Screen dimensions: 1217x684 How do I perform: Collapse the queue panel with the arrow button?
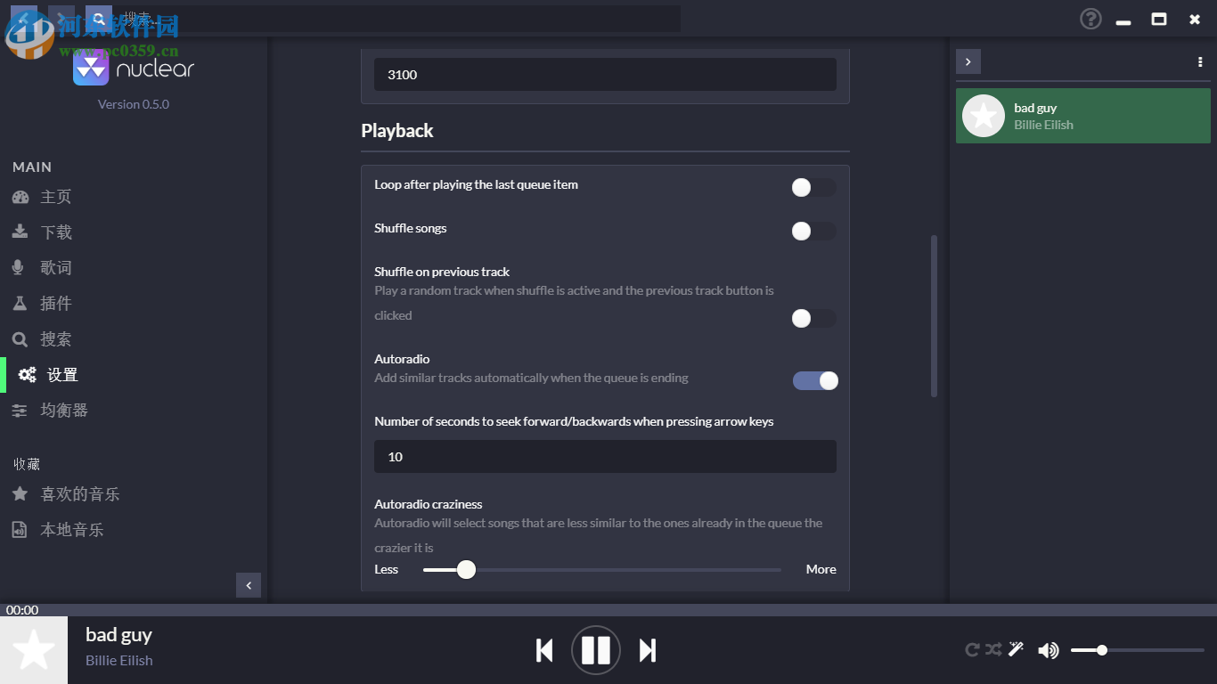tap(968, 61)
